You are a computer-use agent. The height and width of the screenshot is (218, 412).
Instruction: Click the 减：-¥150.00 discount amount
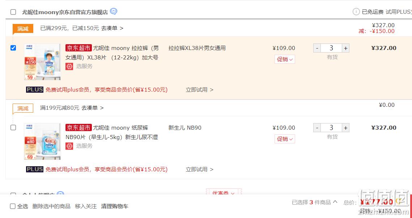(377, 31)
